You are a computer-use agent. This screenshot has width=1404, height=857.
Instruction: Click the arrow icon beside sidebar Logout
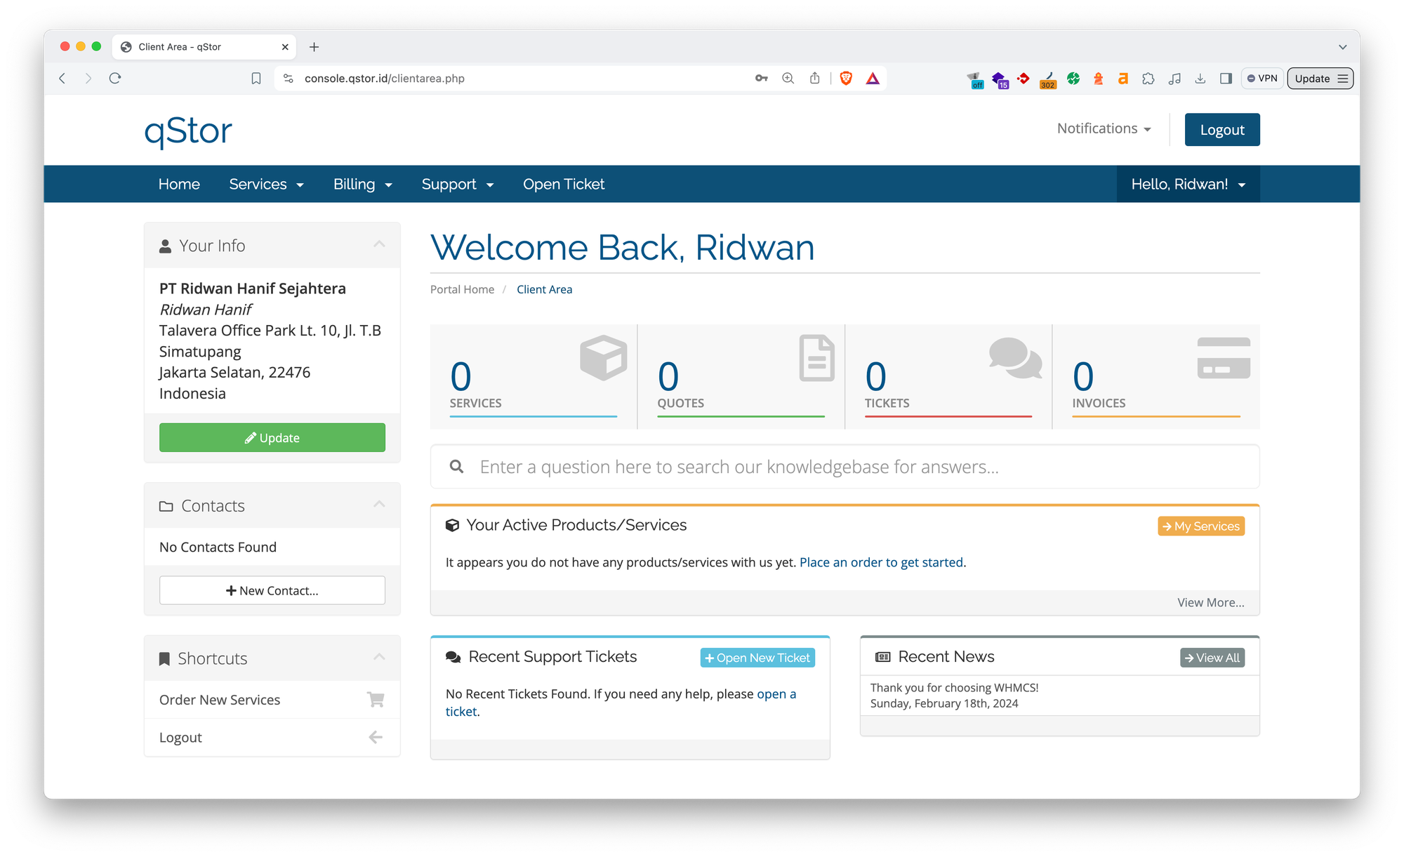click(376, 737)
